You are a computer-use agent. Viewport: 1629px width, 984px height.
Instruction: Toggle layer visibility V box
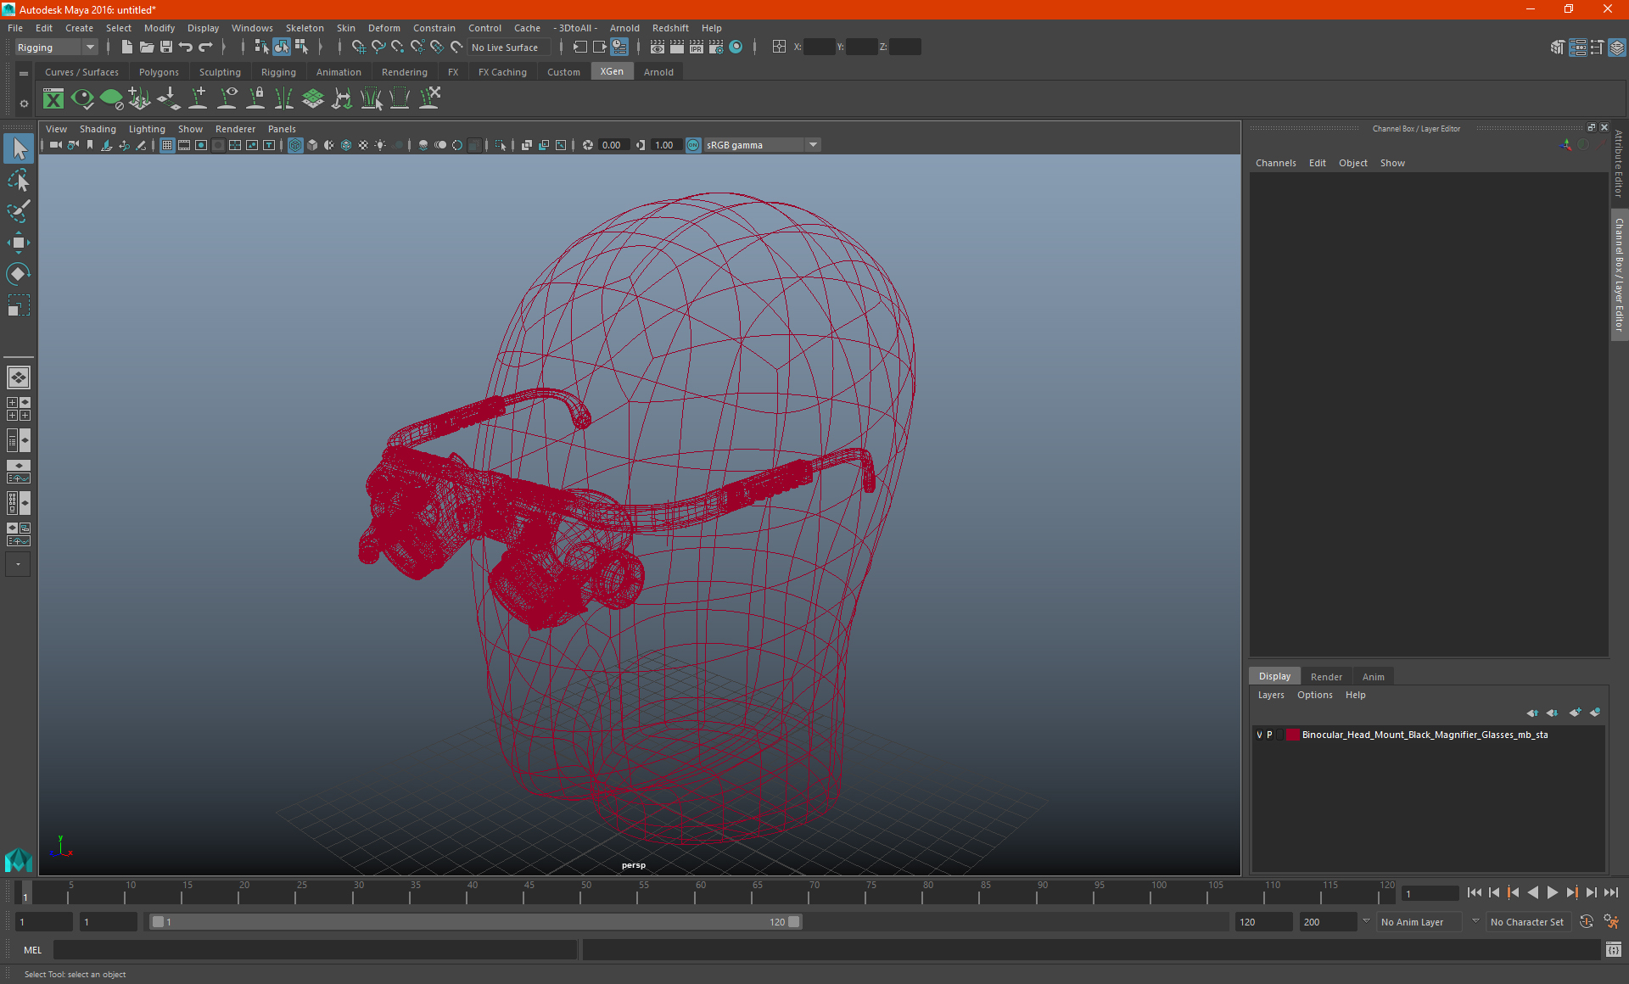point(1259,735)
